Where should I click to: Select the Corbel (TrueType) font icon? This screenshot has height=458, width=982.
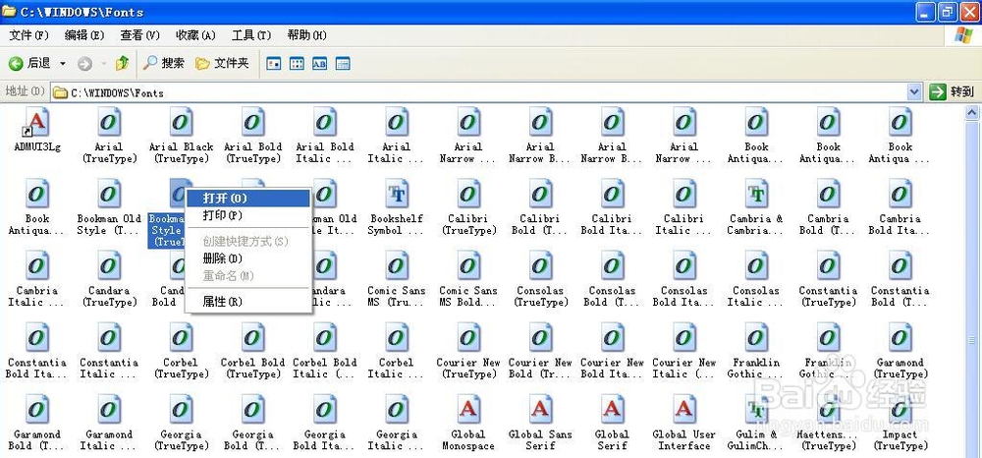point(181,338)
